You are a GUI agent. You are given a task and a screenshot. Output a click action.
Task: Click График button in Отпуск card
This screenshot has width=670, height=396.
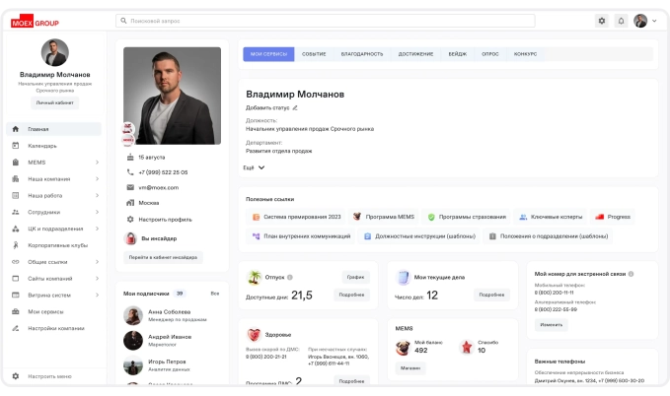[355, 277]
